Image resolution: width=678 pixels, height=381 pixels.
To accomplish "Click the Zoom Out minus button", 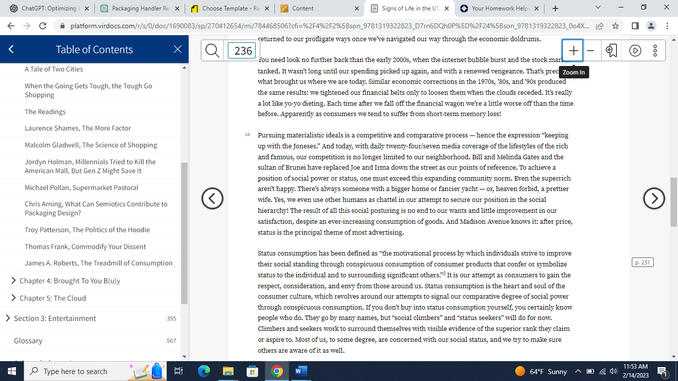I will pyautogui.click(x=590, y=51).
